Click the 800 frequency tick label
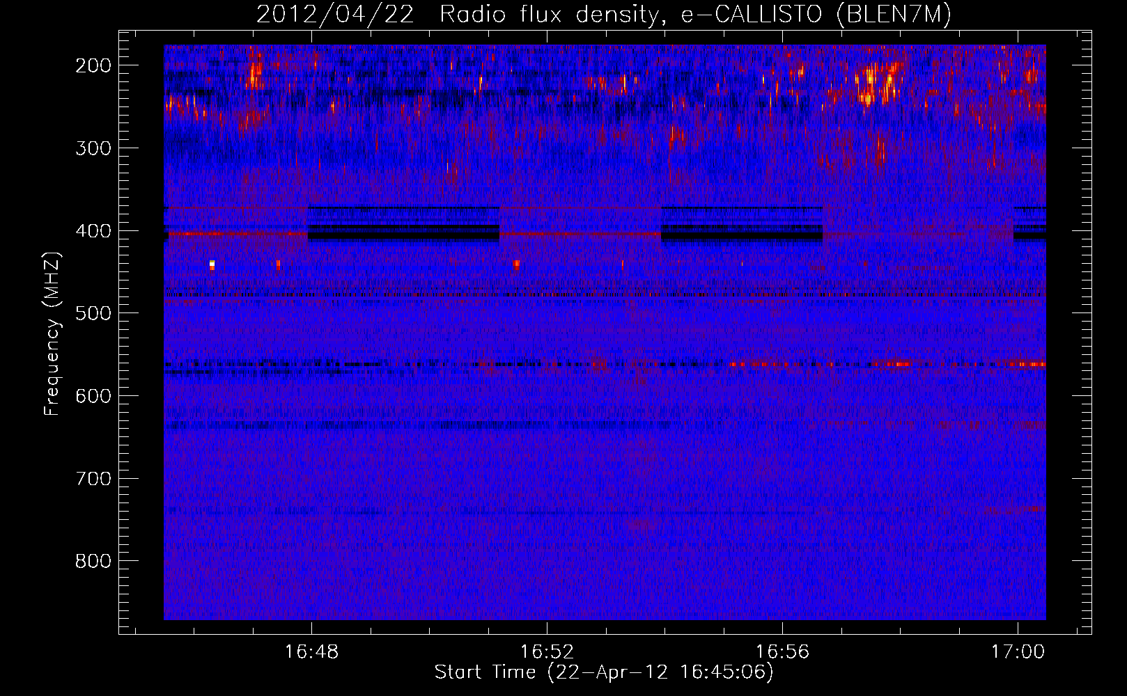This screenshot has width=1127, height=696. coord(93,561)
